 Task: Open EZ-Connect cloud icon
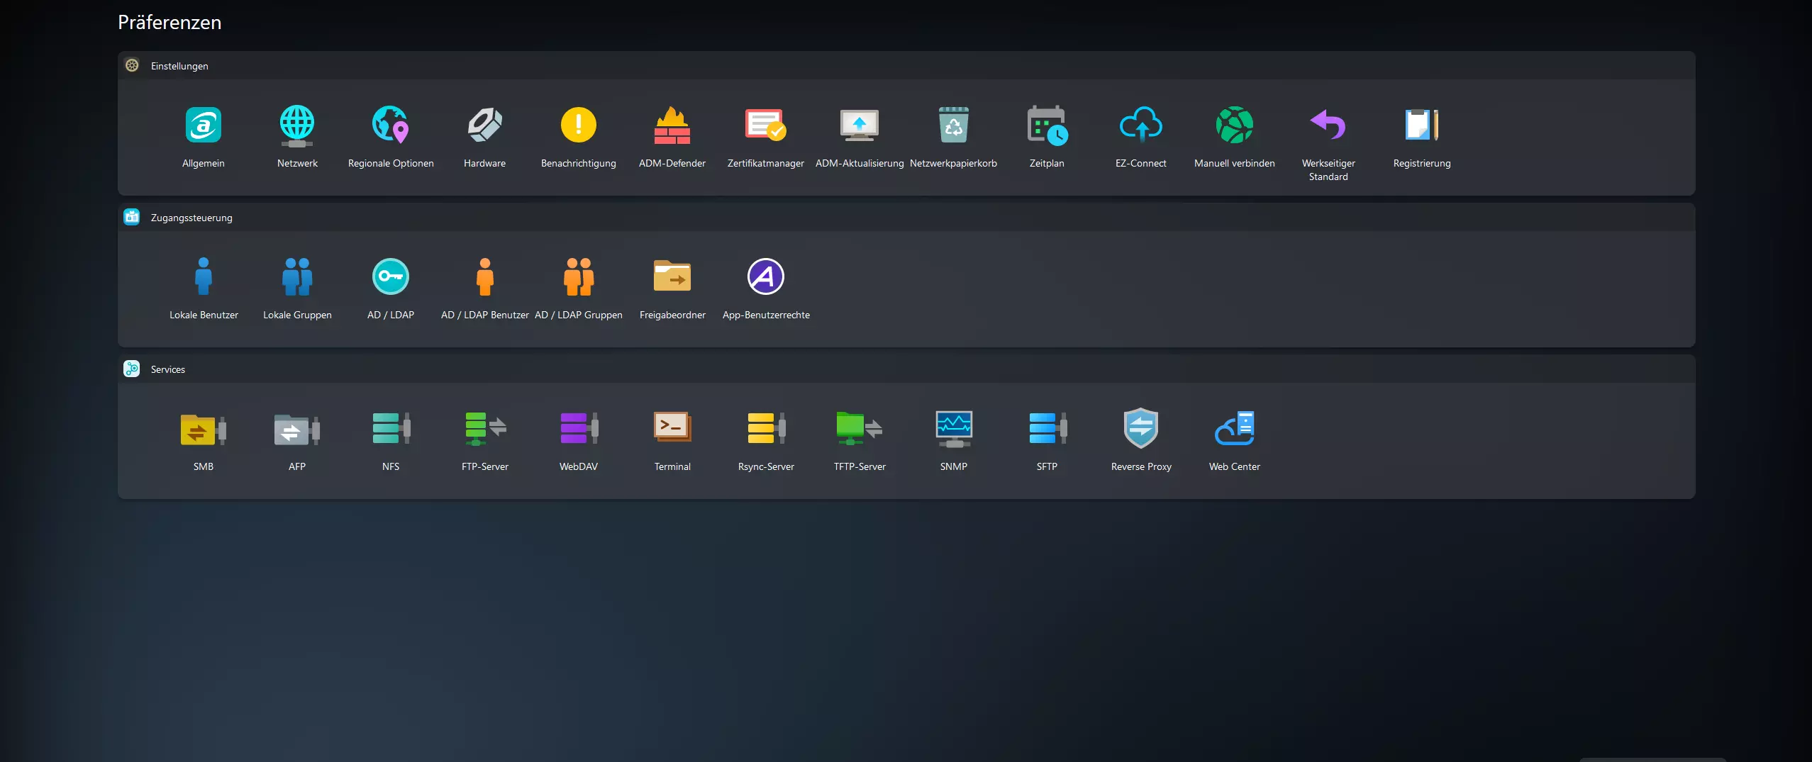pos(1141,125)
